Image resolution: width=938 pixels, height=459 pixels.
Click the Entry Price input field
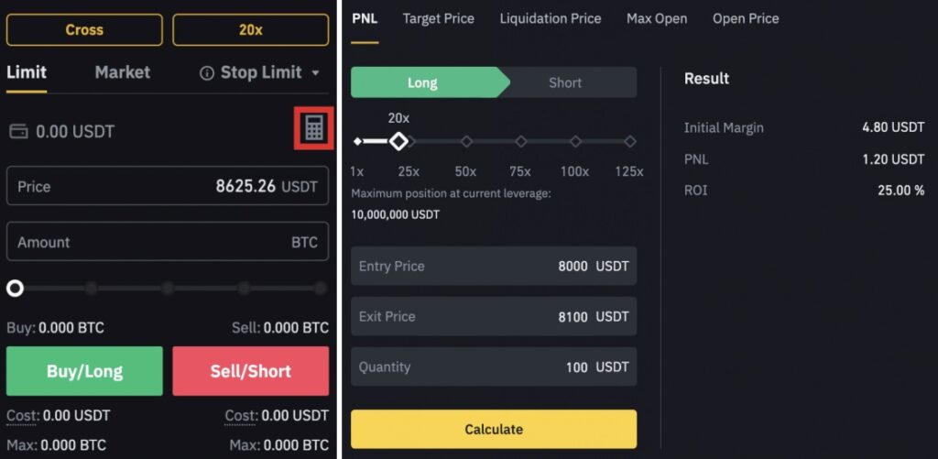(494, 266)
